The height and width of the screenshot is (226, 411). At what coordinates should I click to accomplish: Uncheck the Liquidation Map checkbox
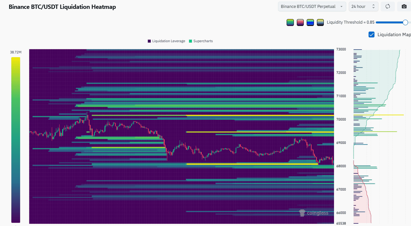pos(372,34)
